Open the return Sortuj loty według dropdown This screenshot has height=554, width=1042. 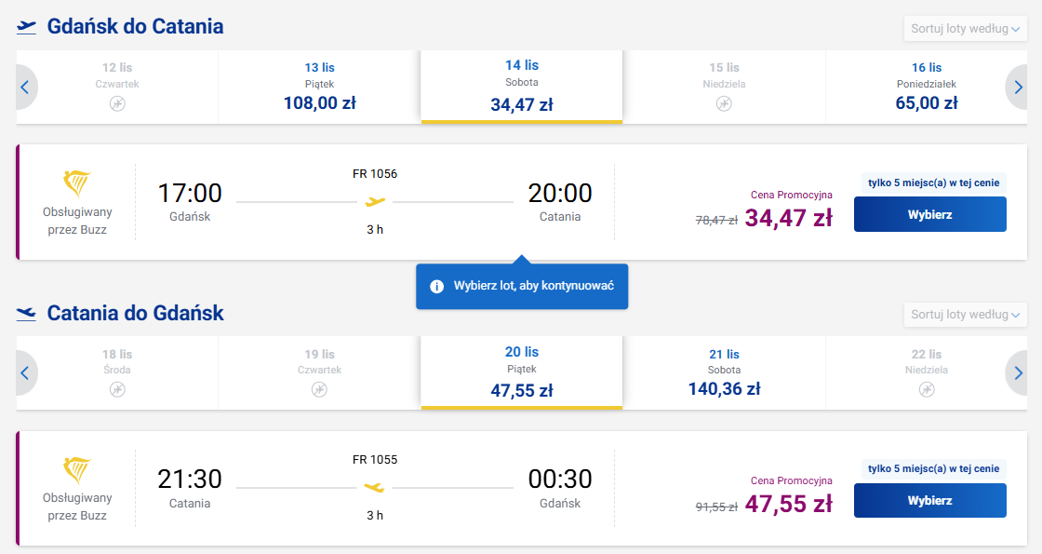[965, 315]
